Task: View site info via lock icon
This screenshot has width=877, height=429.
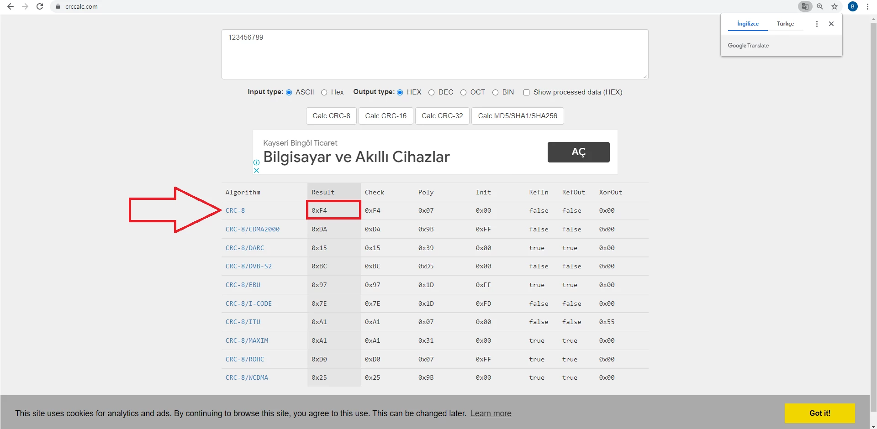Action: pyautogui.click(x=58, y=6)
